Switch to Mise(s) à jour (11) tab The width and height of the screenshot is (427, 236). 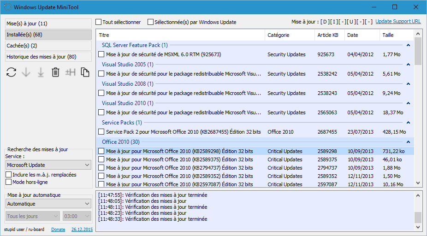48,24
